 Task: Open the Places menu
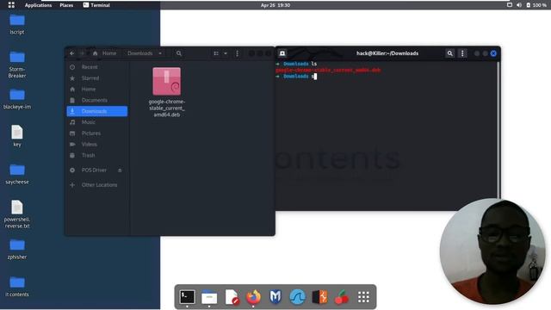66,5
